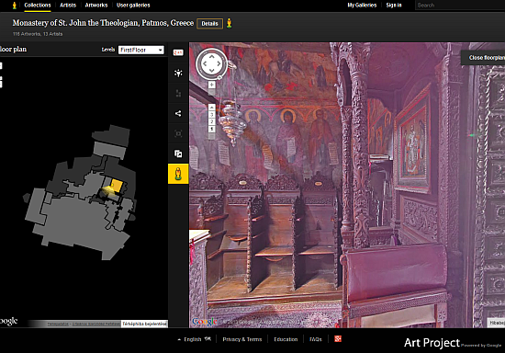Open the Levels First Floor dropdown
This screenshot has height=353, width=505.
coord(141,50)
